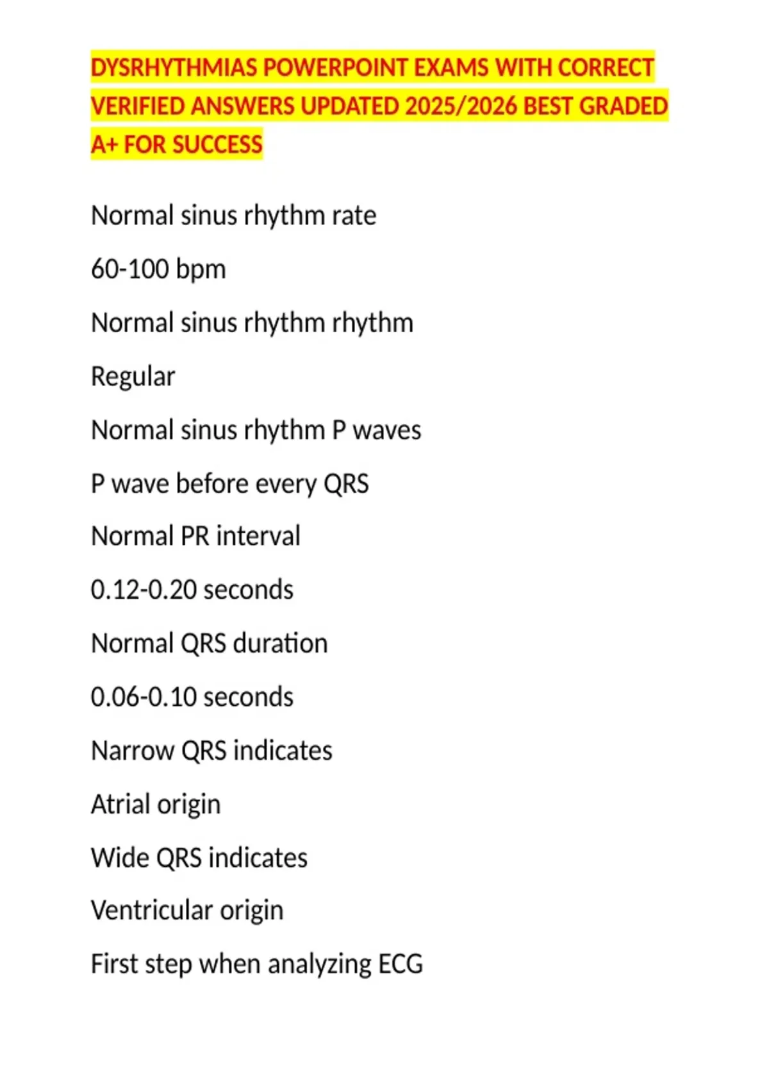This screenshot has width=769, height=1090.
Task: Click the line 'Narrow QRS indicates'
Action: (x=211, y=751)
